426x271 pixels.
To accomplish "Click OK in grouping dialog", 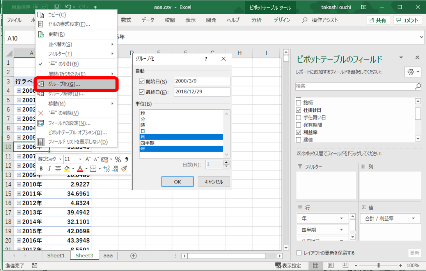I will tap(177, 182).
